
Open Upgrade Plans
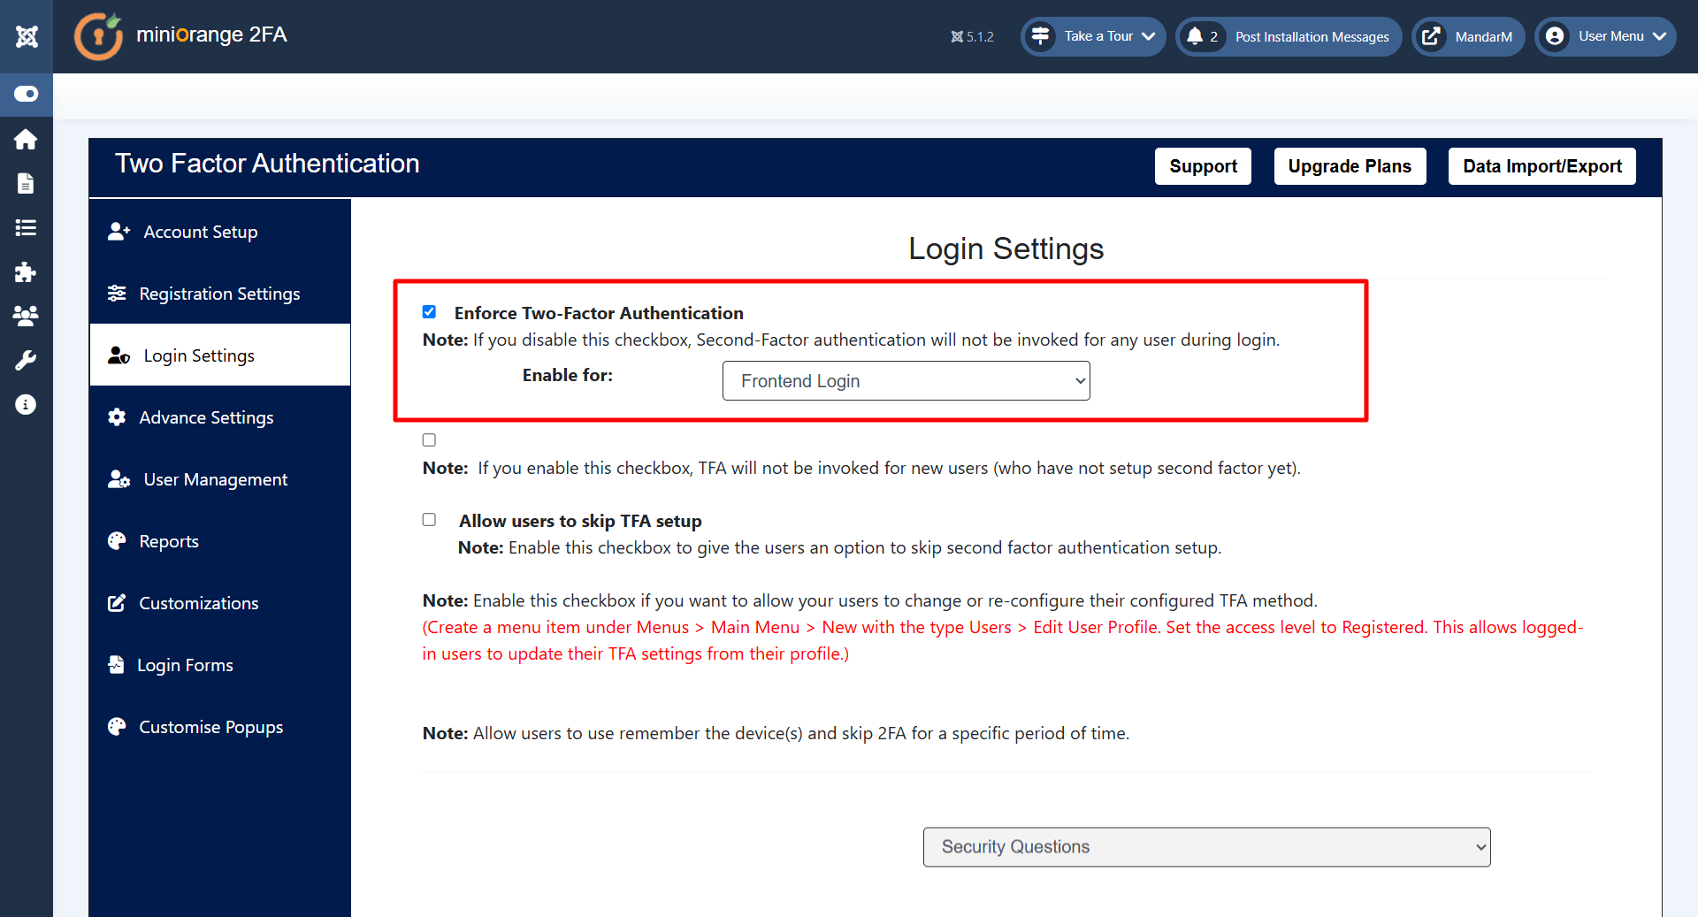pyautogui.click(x=1350, y=166)
